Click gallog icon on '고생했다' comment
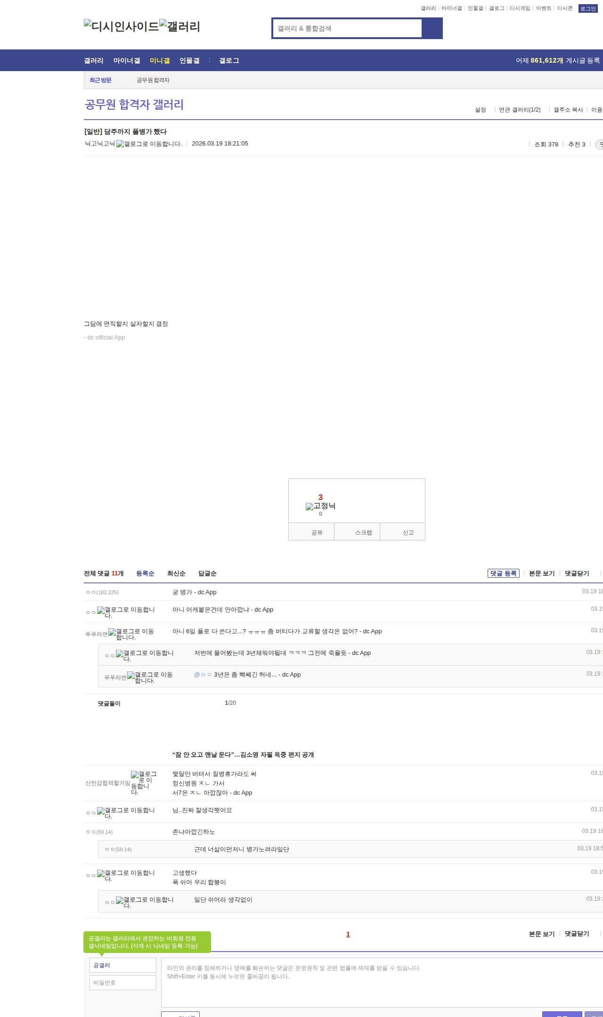603x1017 pixels. 126,876
